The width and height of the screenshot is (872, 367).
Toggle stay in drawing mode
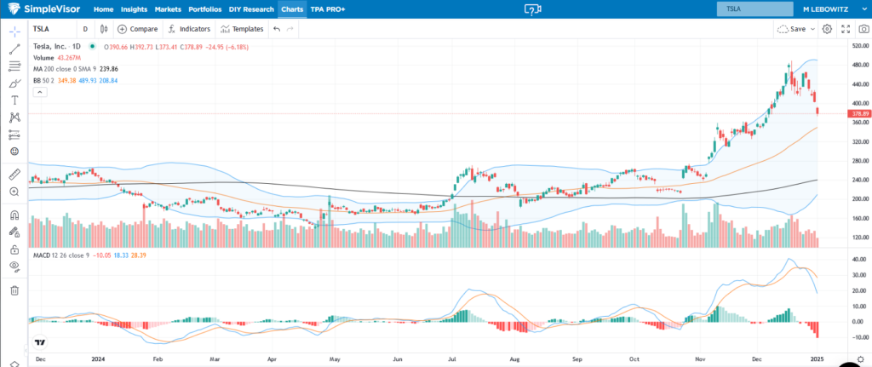[15, 232]
